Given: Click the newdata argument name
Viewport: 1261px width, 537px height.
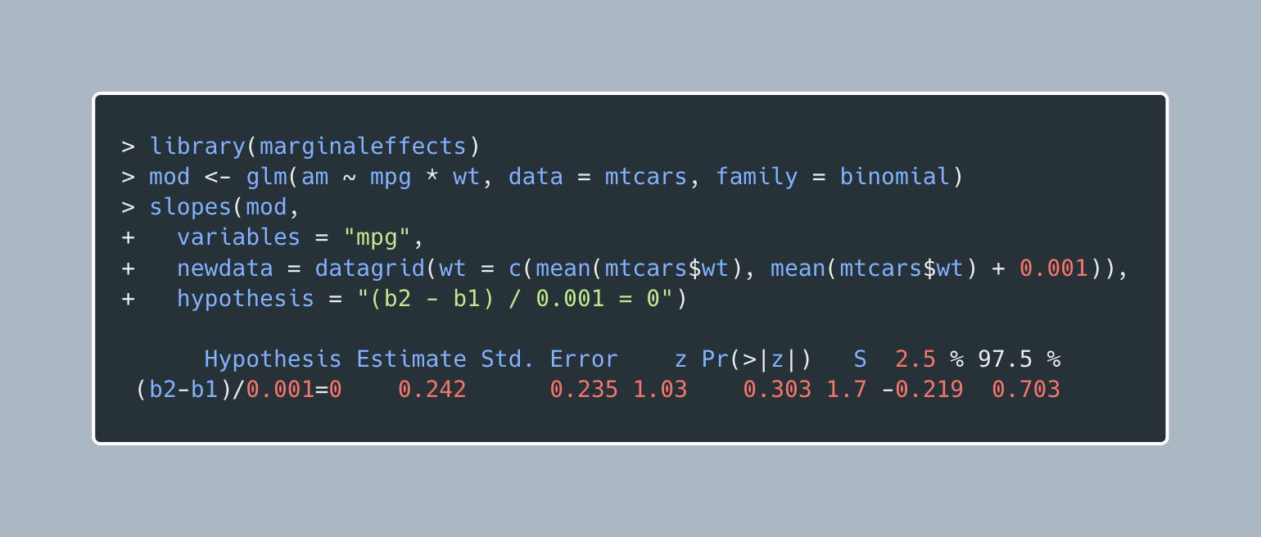Looking at the screenshot, I should pos(224,268).
